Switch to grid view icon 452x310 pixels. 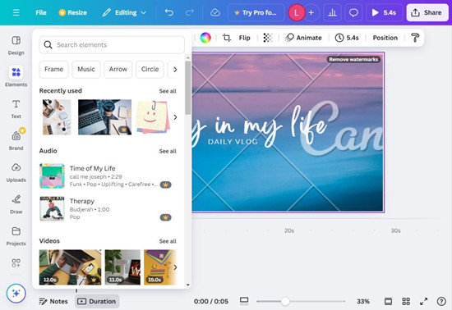click(x=406, y=301)
